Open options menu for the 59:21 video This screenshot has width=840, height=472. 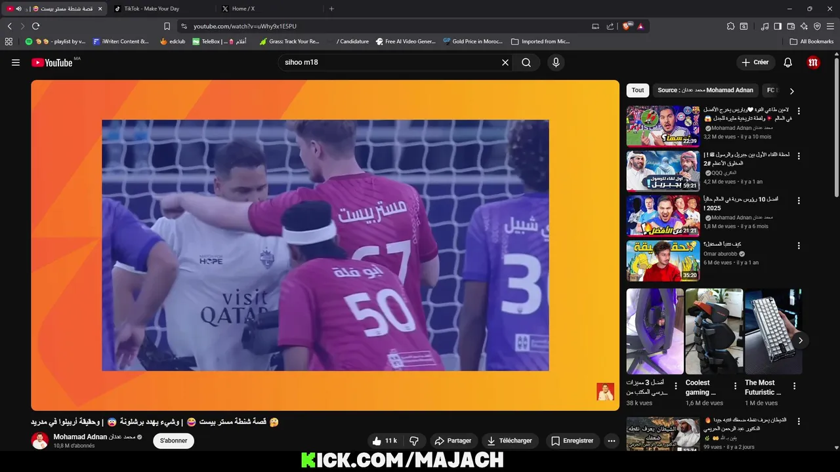[x=799, y=156]
